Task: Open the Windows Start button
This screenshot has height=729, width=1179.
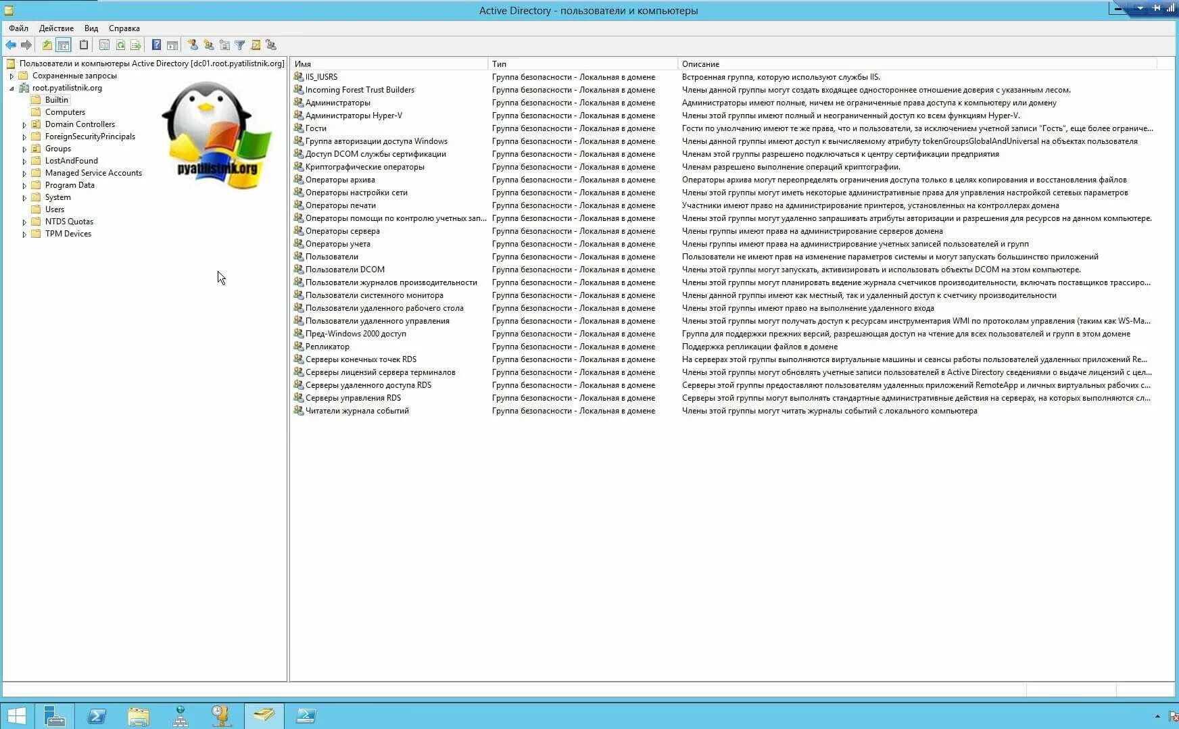Action: point(16,716)
